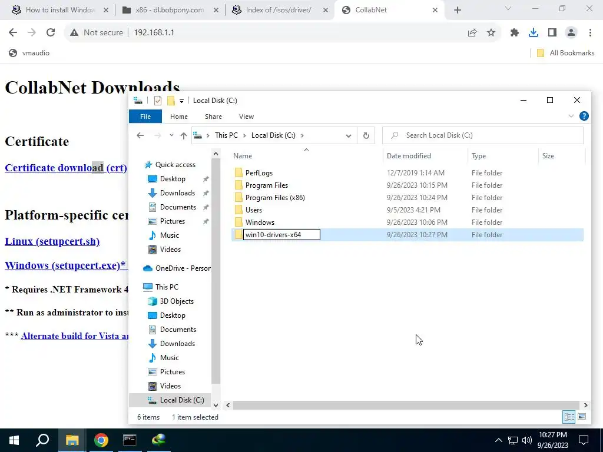Open taskbar search magnifier
This screenshot has width=603, height=452.
pyautogui.click(x=42, y=440)
